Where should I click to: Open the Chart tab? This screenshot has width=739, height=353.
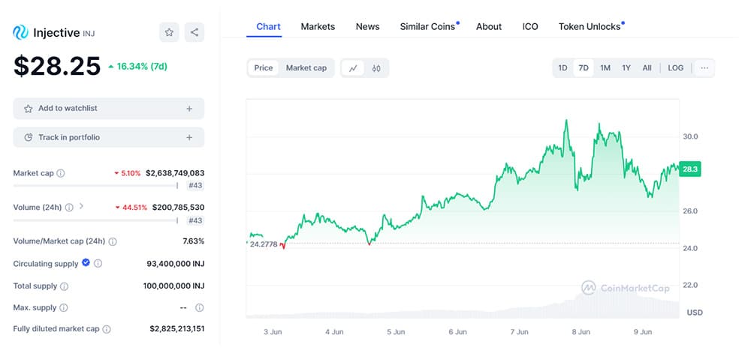268,27
